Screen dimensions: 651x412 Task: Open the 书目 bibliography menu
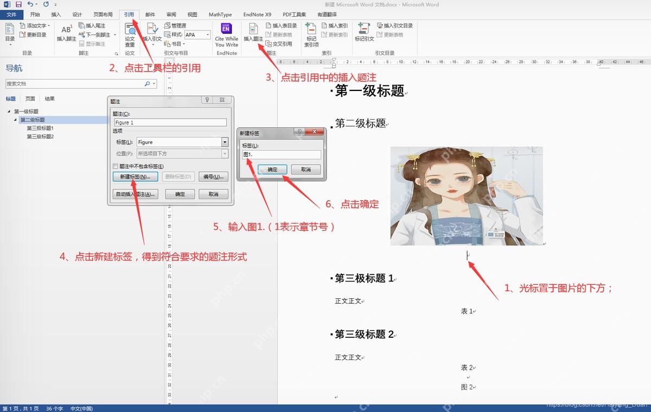click(x=174, y=44)
